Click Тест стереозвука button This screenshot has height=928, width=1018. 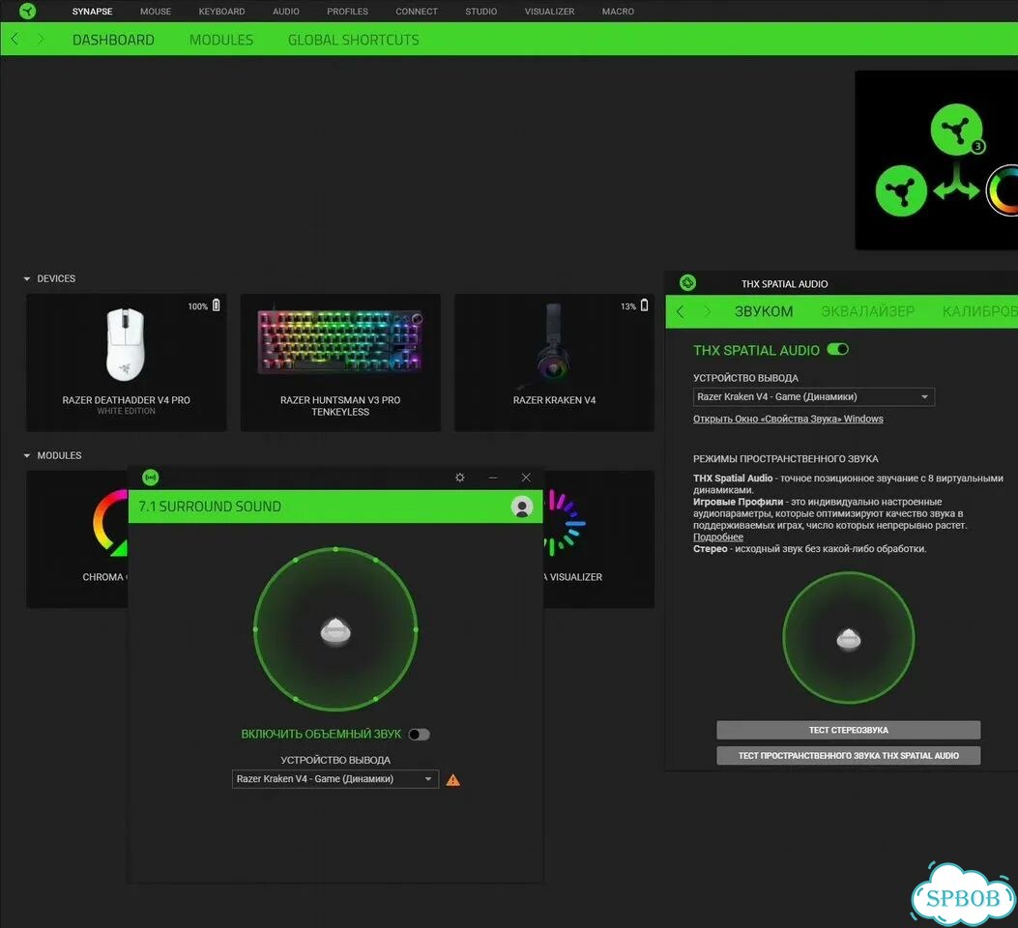848,730
